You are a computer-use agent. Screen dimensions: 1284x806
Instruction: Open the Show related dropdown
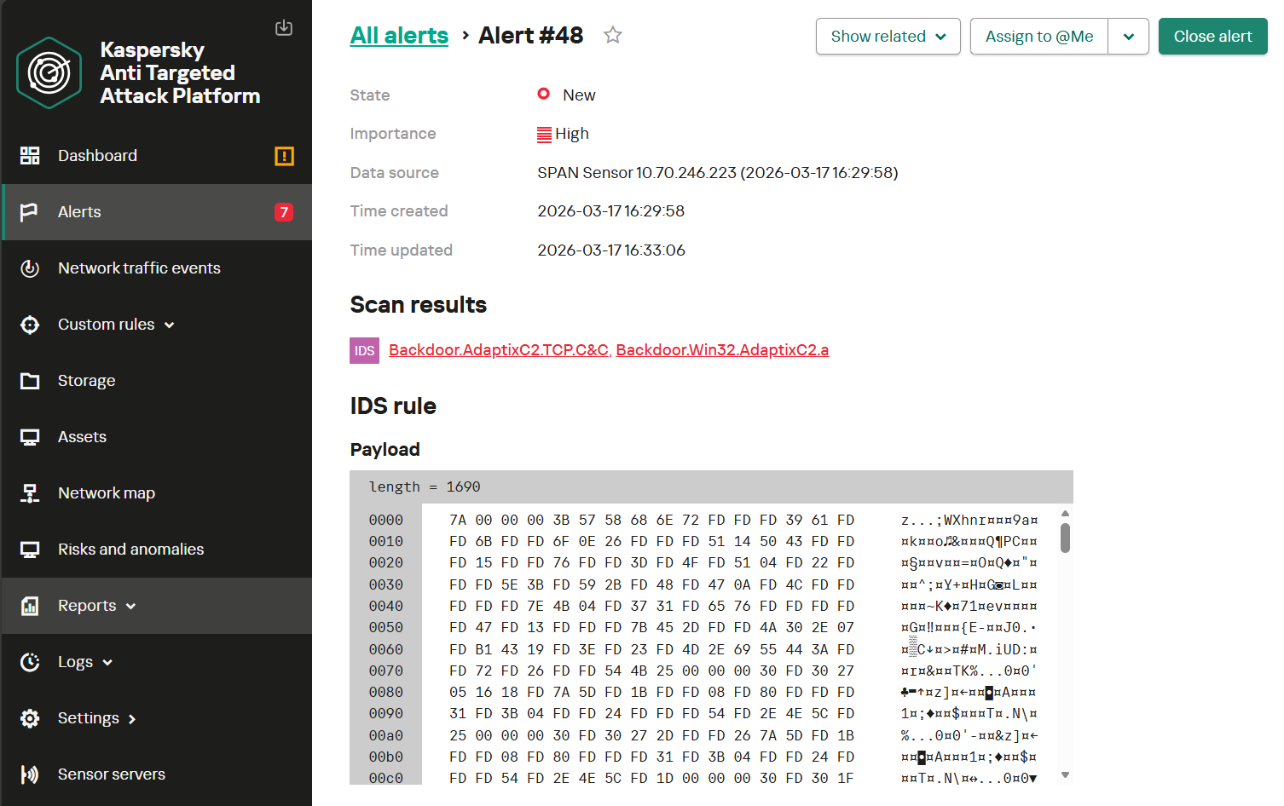[x=888, y=37]
